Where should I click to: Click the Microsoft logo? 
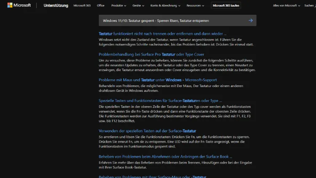19,5
